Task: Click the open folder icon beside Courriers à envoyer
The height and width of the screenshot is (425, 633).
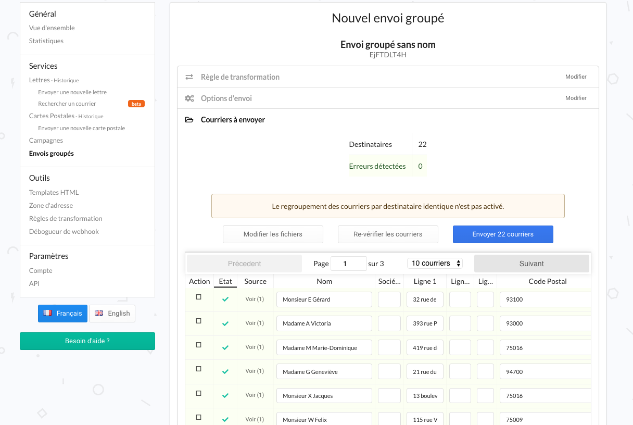Action: coord(189,120)
